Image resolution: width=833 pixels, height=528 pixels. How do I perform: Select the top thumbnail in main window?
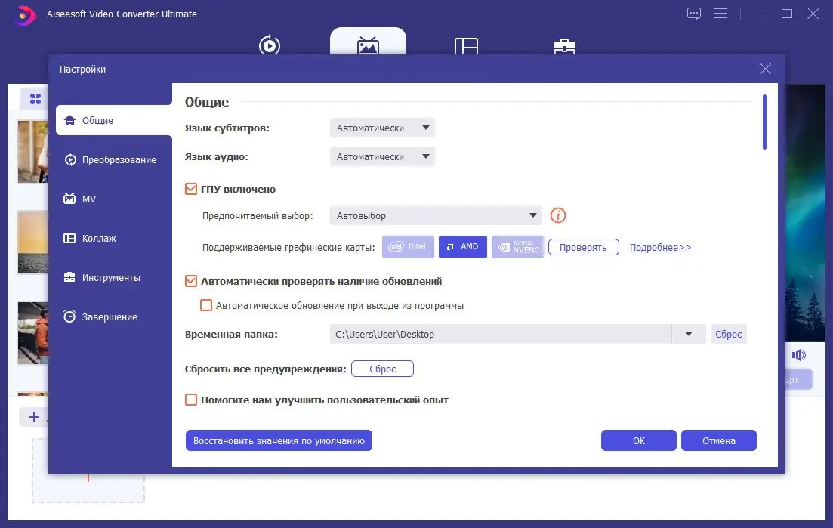point(33,151)
